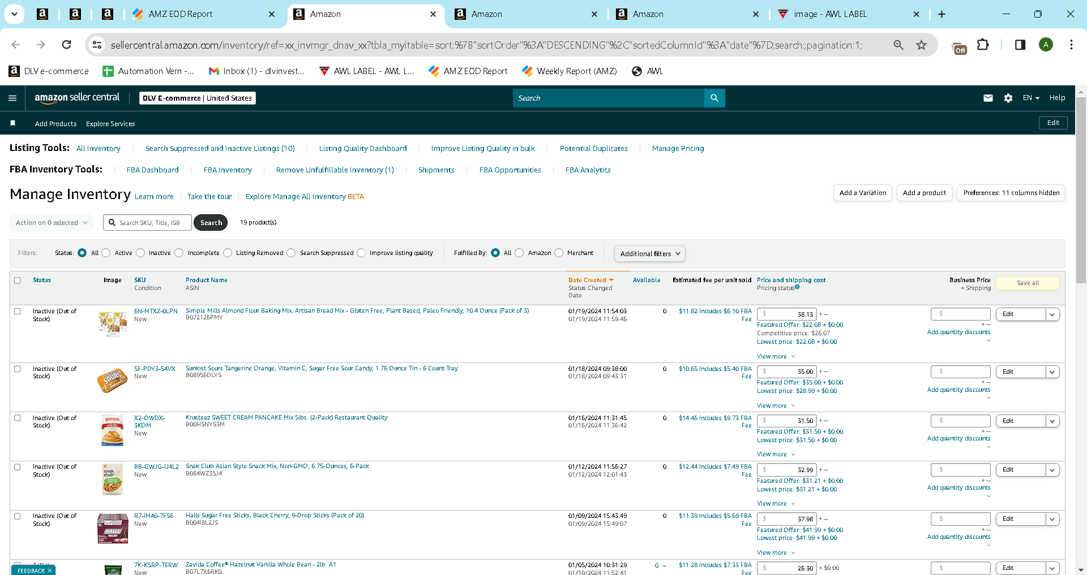Close the AMZ EOD Report tab
The width and height of the screenshot is (1087, 575).
272,14
